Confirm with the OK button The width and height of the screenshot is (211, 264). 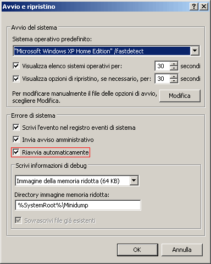pyautogui.click(x=137, y=250)
